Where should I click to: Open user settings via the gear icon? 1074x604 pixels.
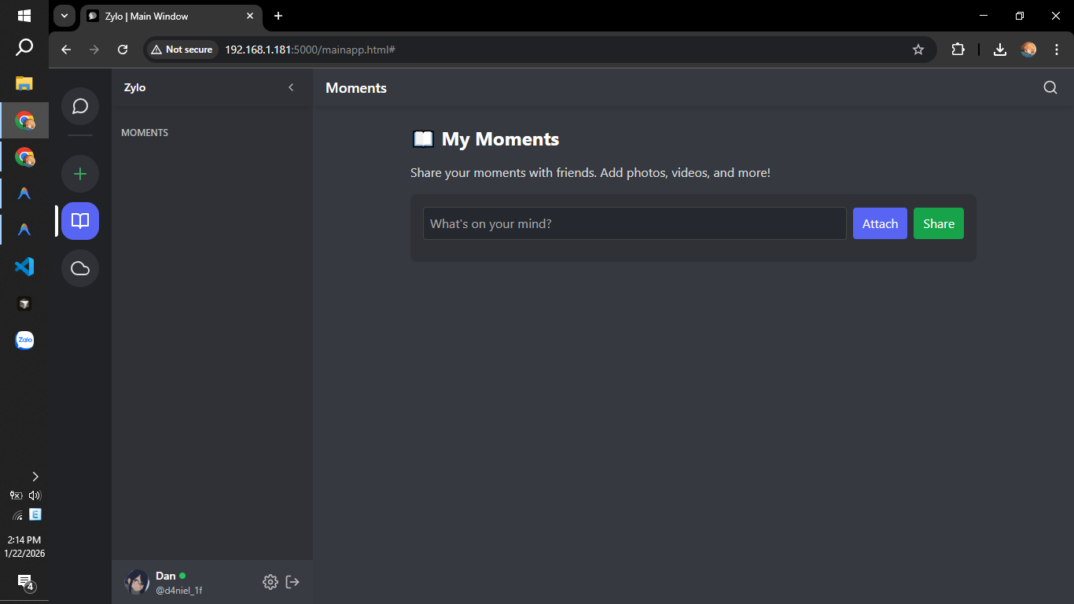(270, 582)
